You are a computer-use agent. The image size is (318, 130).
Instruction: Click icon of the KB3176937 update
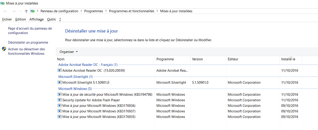(60, 111)
